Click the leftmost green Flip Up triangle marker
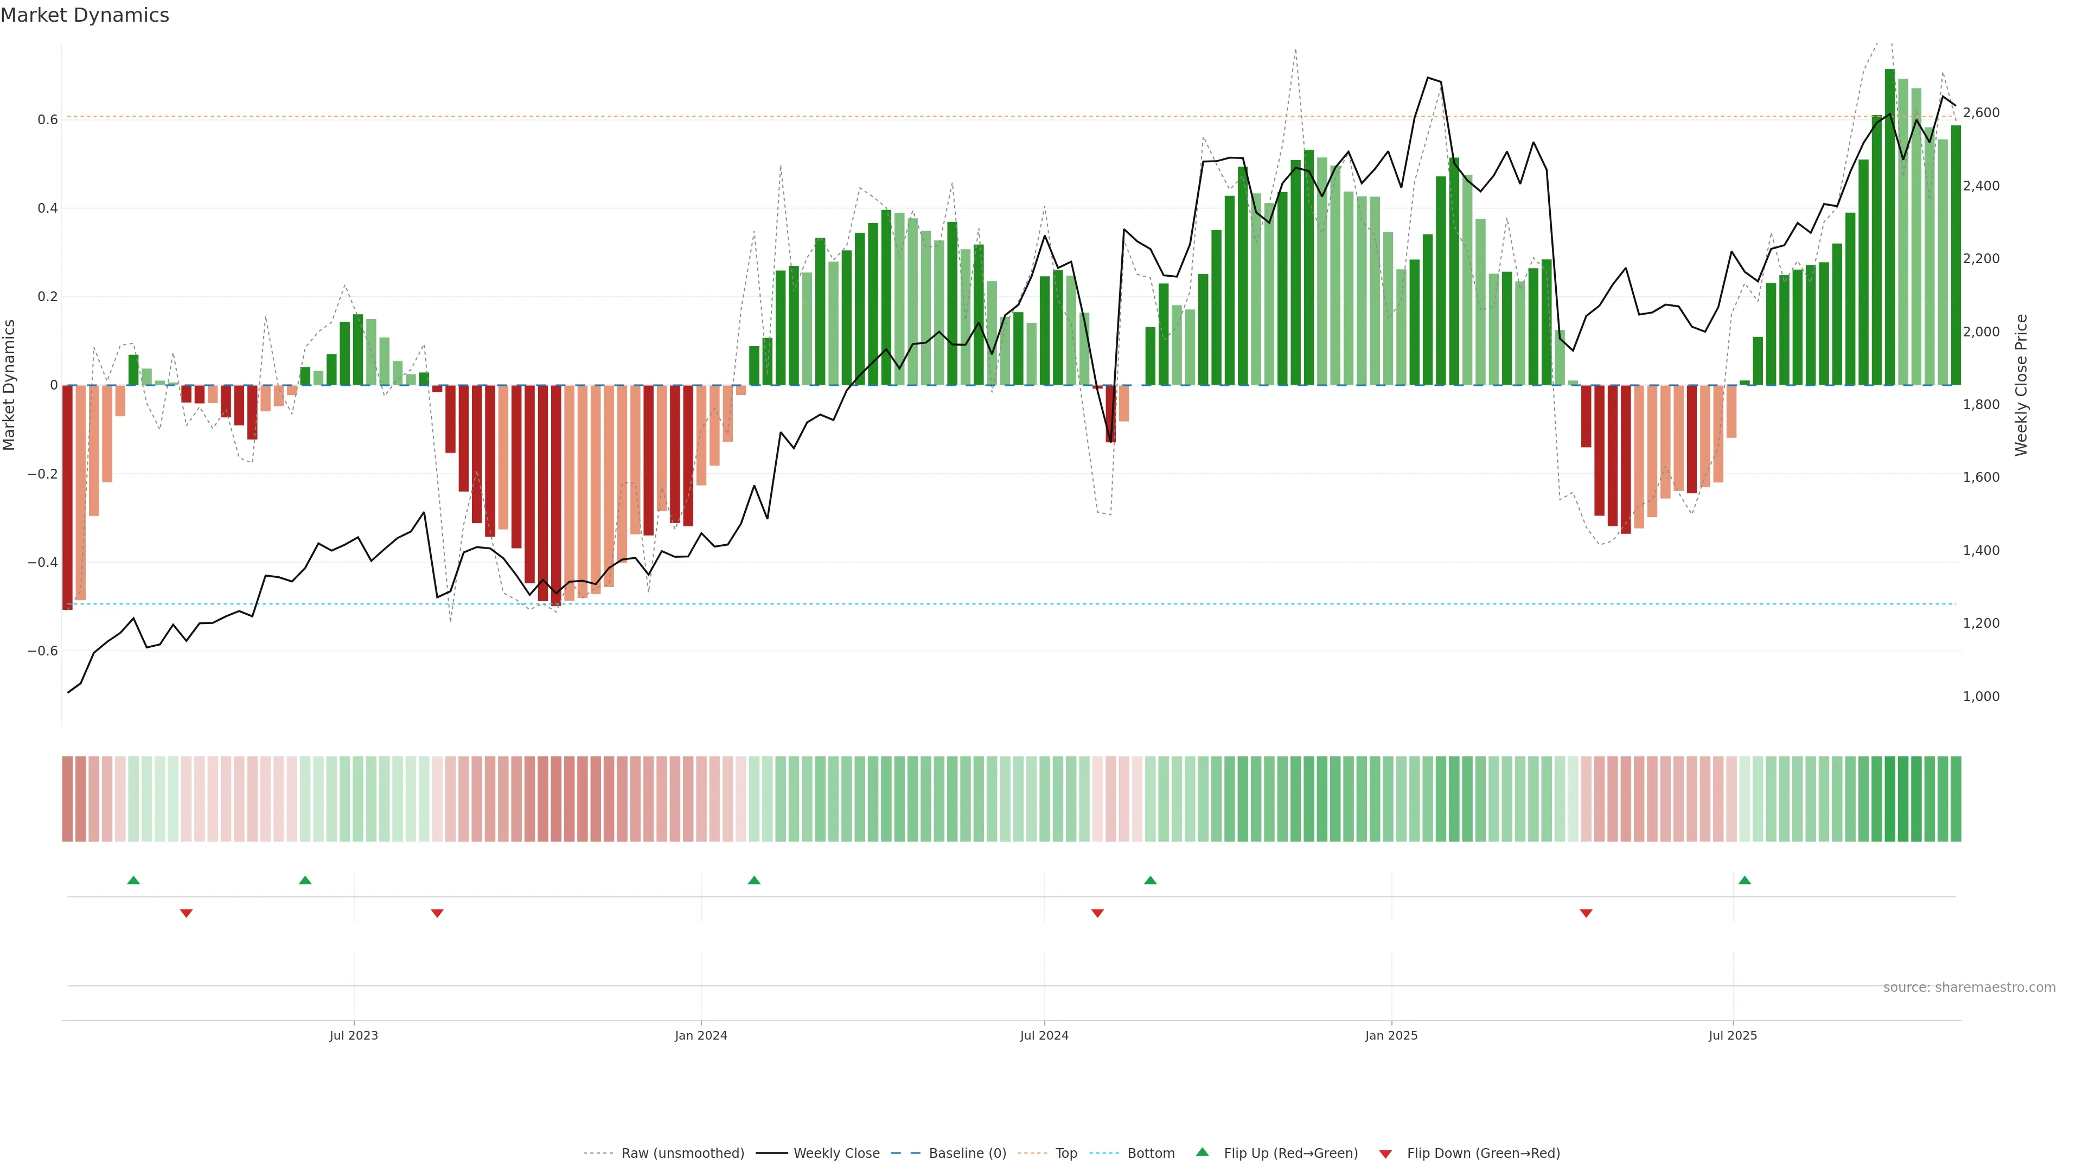 tap(133, 880)
